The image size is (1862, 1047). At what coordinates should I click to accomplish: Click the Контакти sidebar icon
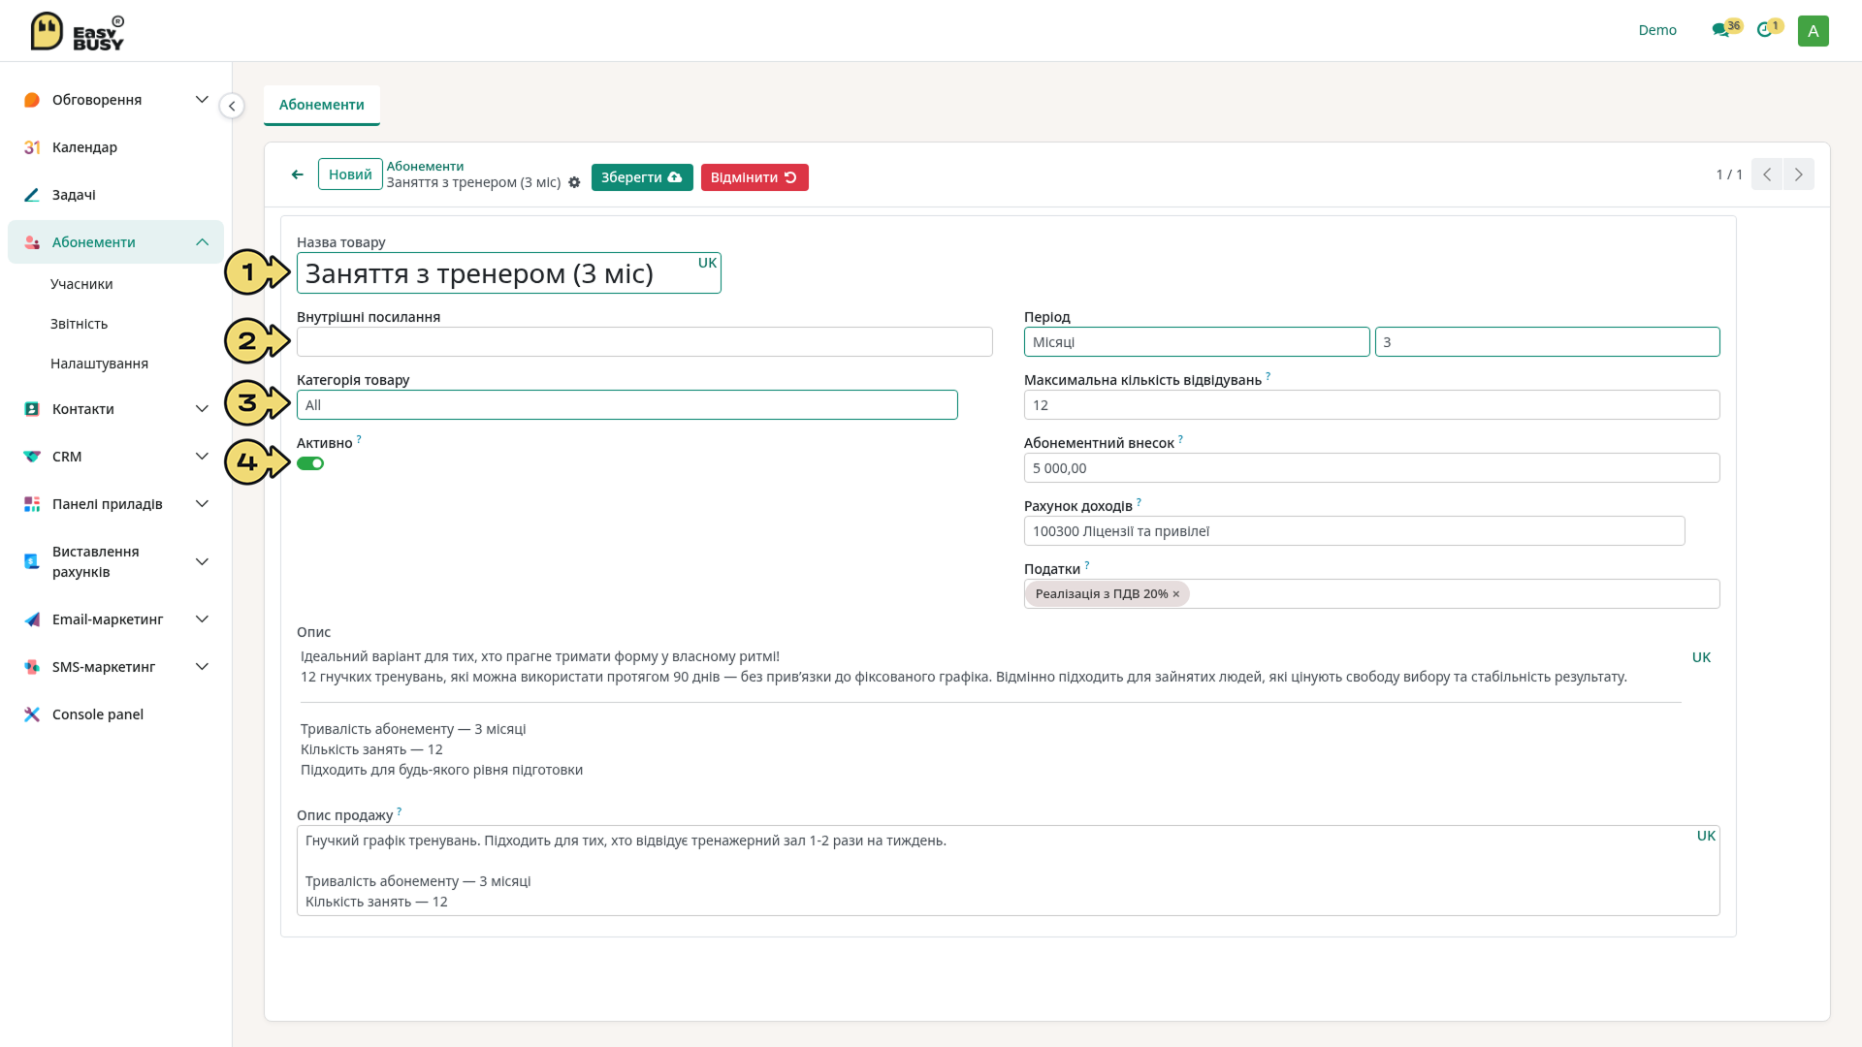click(x=32, y=409)
